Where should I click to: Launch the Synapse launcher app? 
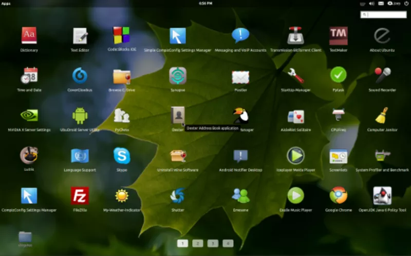(178, 75)
